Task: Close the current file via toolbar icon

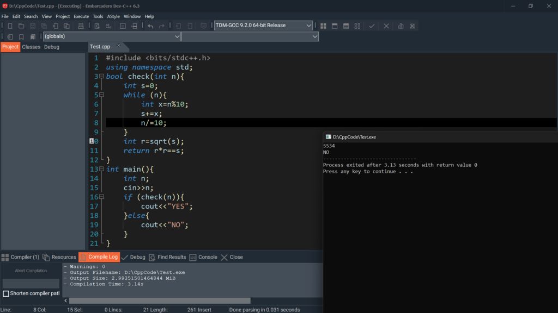Action: (56, 26)
